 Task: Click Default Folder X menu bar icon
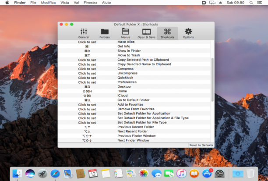click(204, 3)
